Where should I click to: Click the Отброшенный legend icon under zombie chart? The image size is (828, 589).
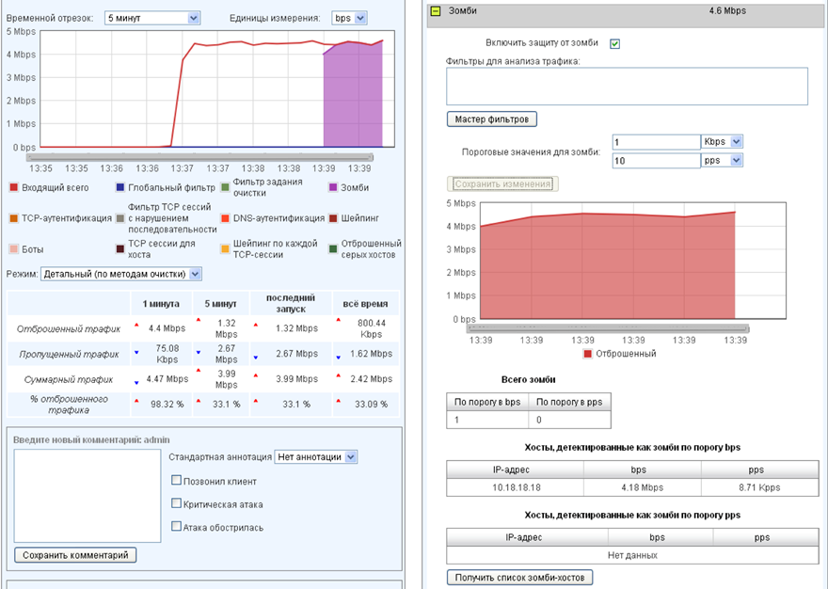(x=588, y=354)
